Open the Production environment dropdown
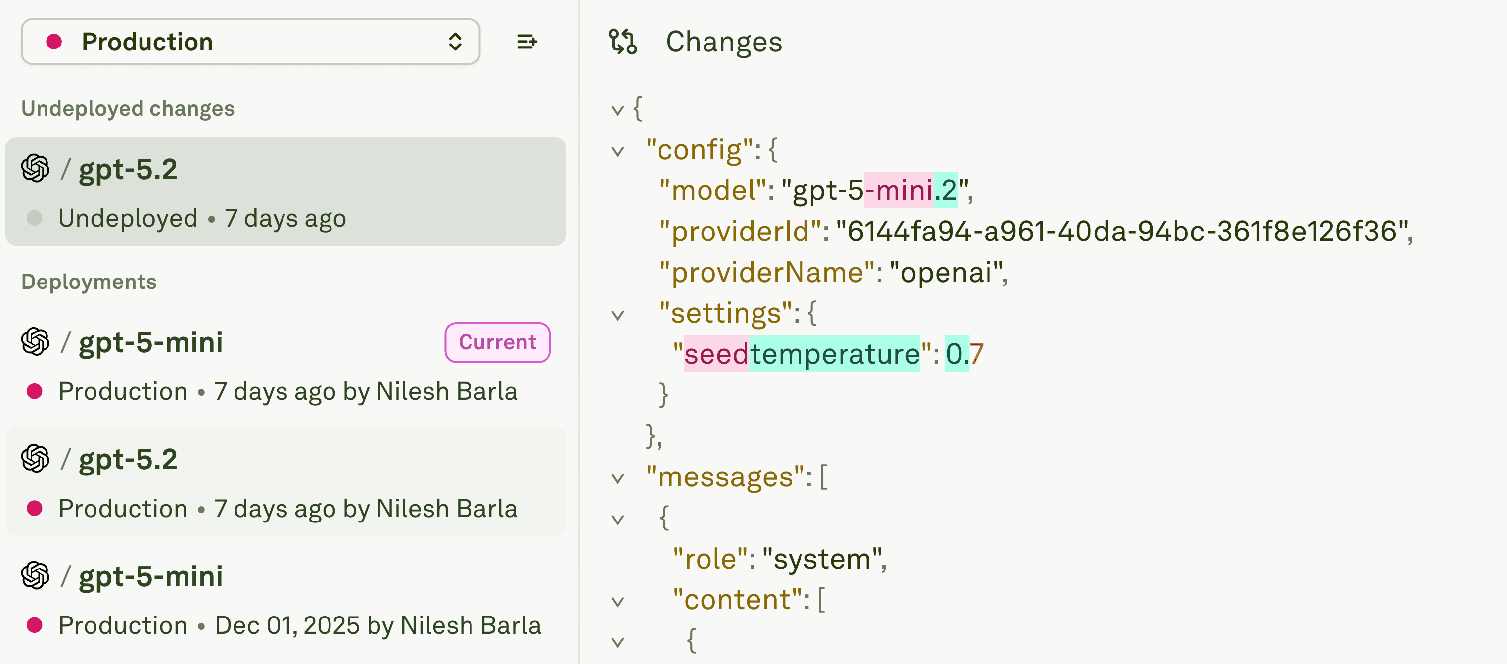1507x664 pixels. click(x=250, y=42)
